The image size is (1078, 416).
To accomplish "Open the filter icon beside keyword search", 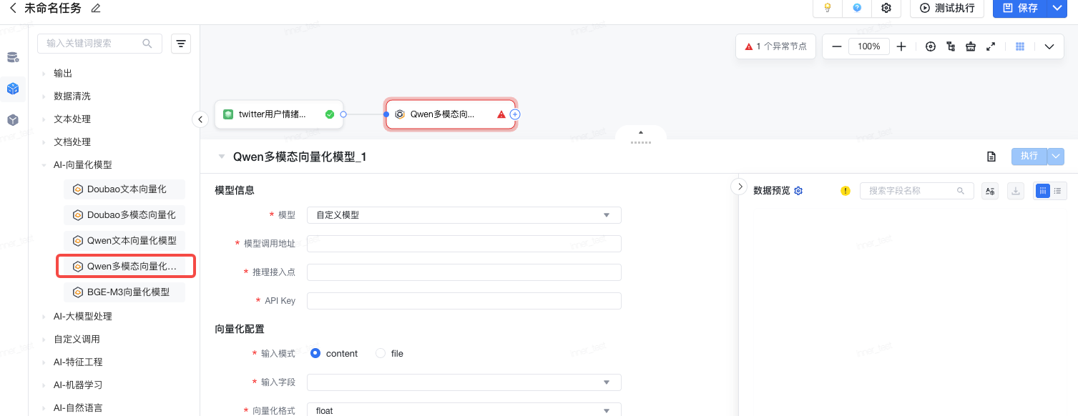I will (x=181, y=44).
